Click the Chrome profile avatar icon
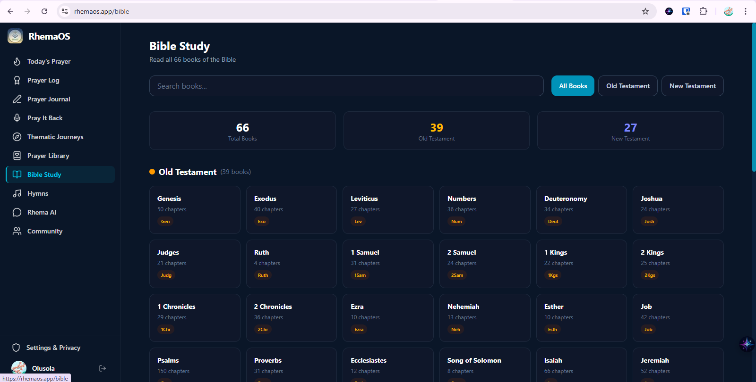 tap(729, 11)
